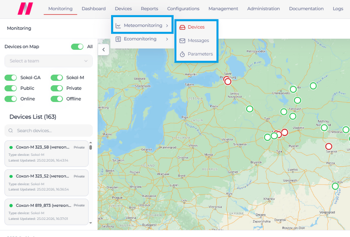
Task: Click devices list scroll-down arrow
Action: [x=91, y=223]
